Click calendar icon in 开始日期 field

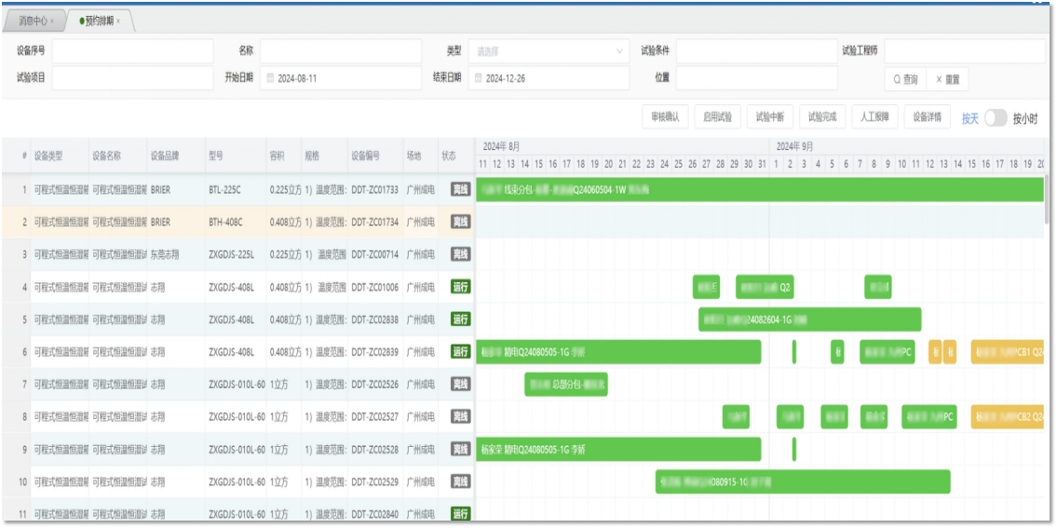click(x=270, y=78)
